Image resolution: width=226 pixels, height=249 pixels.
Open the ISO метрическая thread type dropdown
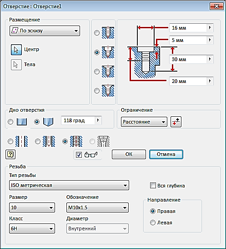[69, 185]
